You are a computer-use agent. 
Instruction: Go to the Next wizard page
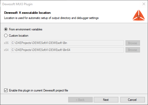[106, 100]
